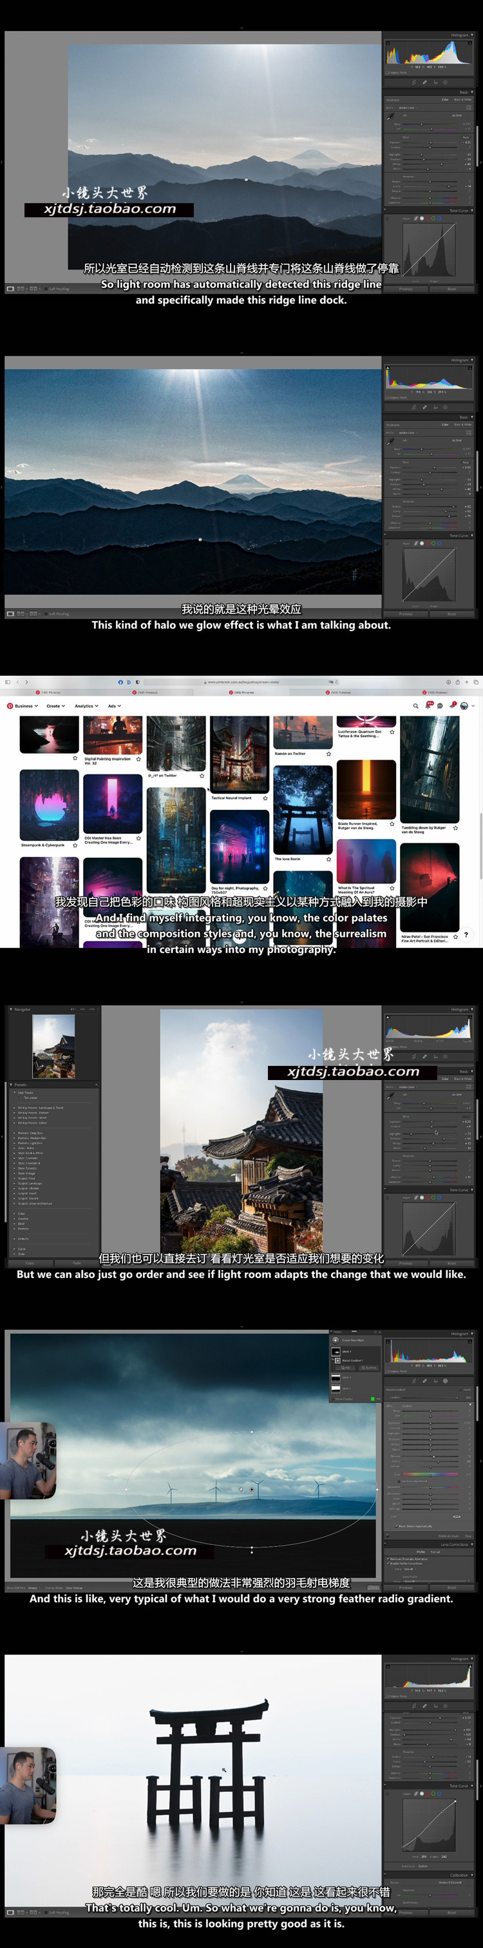Select the Crop tool icon in wind turbine frame
This screenshot has height=1948, width=483.
[x=414, y=1381]
